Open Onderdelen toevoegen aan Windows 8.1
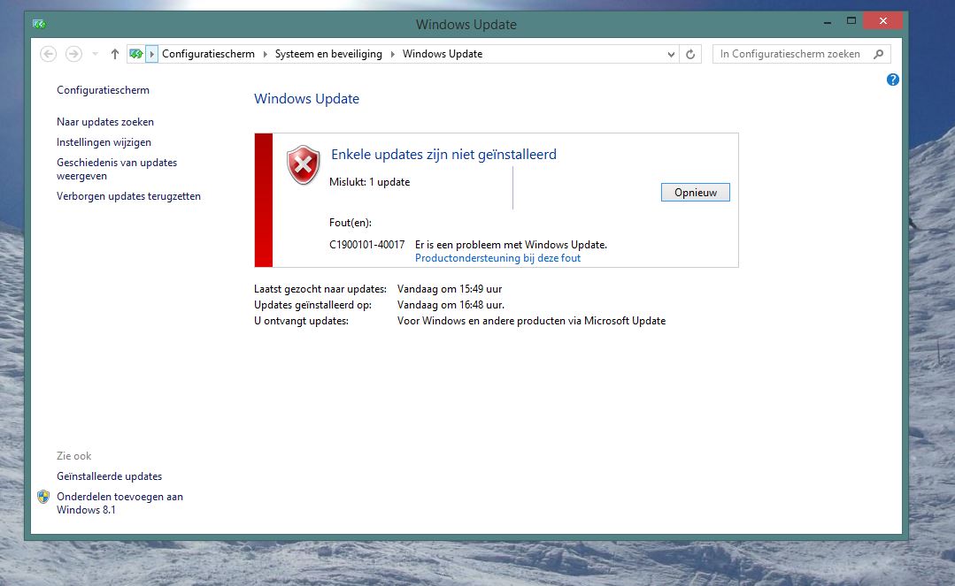This screenshot has height=586, width=955. click(120, 503)
